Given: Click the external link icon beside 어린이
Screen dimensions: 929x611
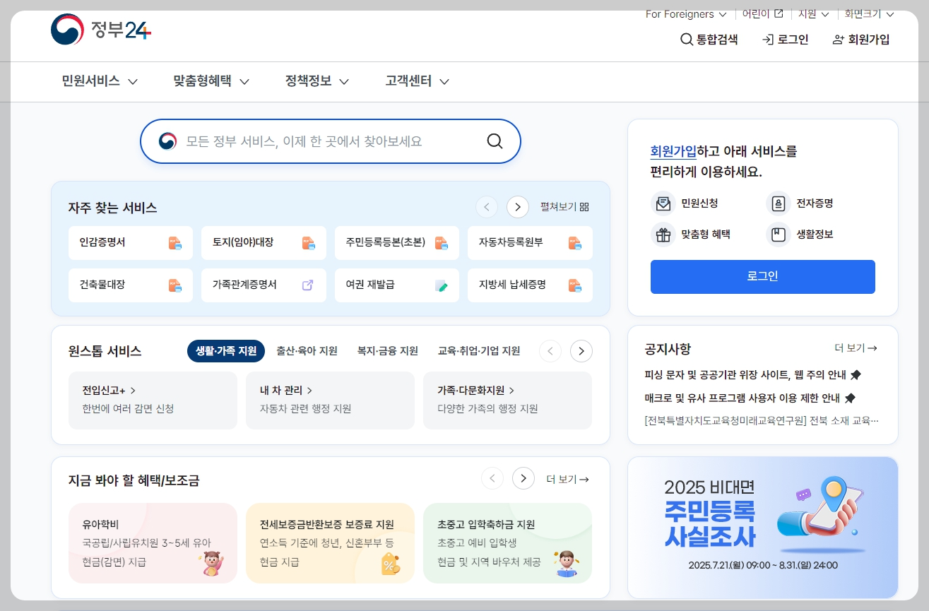Looking at the screenshot, I should pyautogui.click(x=780, y=13).
